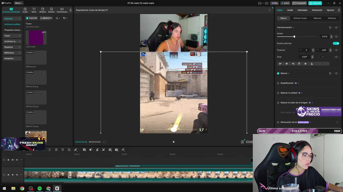Screen dimensions: 343x192
Task: Switch to the Animación tab
Action: [317, 10]
